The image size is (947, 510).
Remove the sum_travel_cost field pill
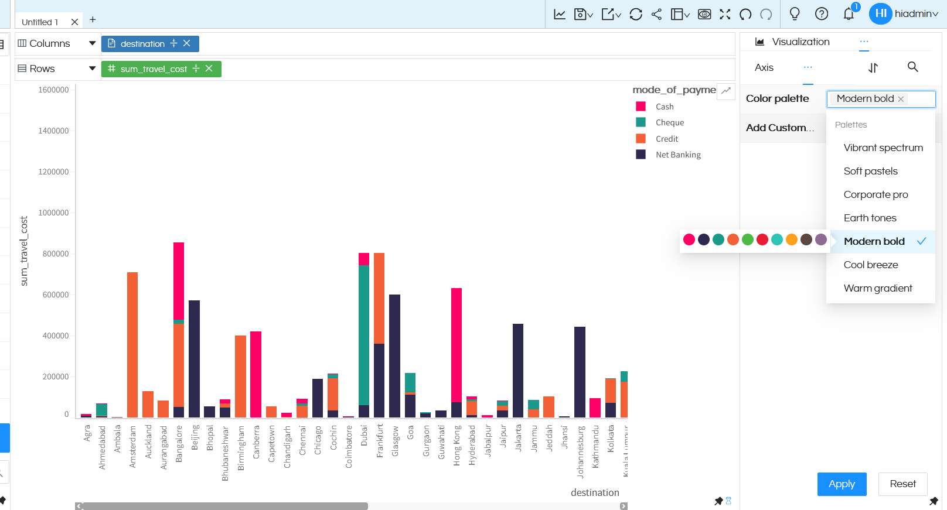(209, 69)
